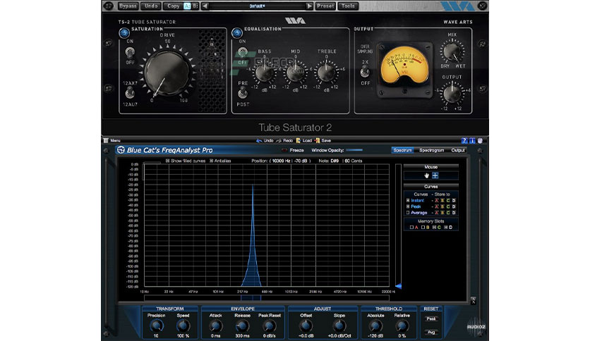The width and height of the screenshot is (590, 341).
Task: Store the Peak curve to slot C
Action: click(x=448, y=206)
